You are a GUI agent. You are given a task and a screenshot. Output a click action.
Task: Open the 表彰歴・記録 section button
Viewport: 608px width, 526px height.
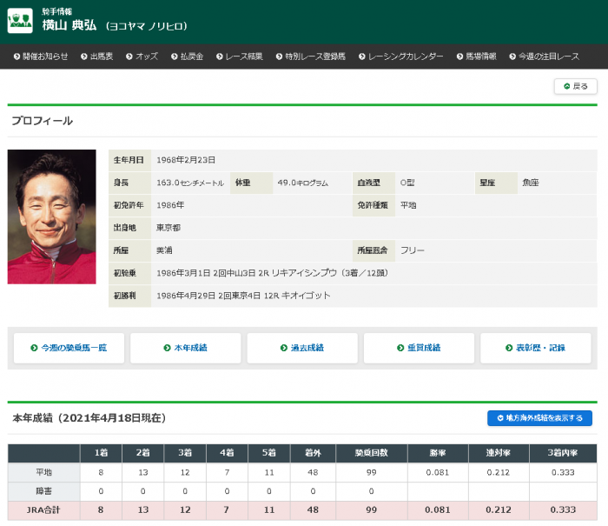click(x=535, y=348)
